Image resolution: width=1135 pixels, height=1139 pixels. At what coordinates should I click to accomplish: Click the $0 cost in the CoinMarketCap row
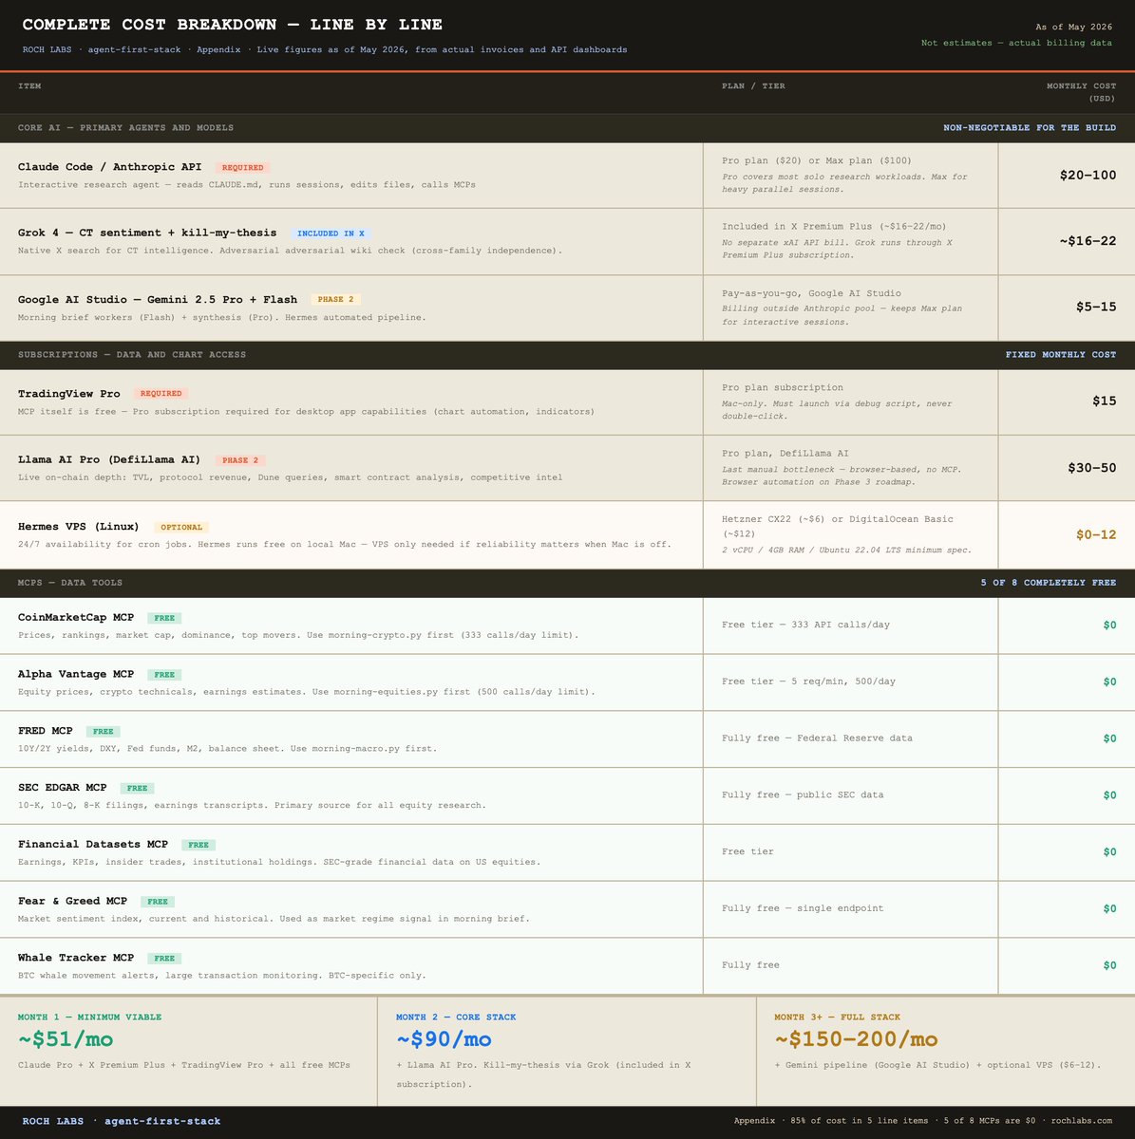tap(1109, 625)
